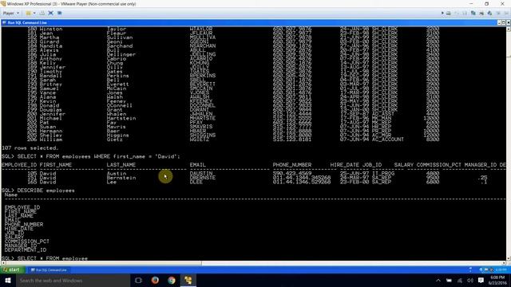Click the battery tray icon

click(449, 280)
